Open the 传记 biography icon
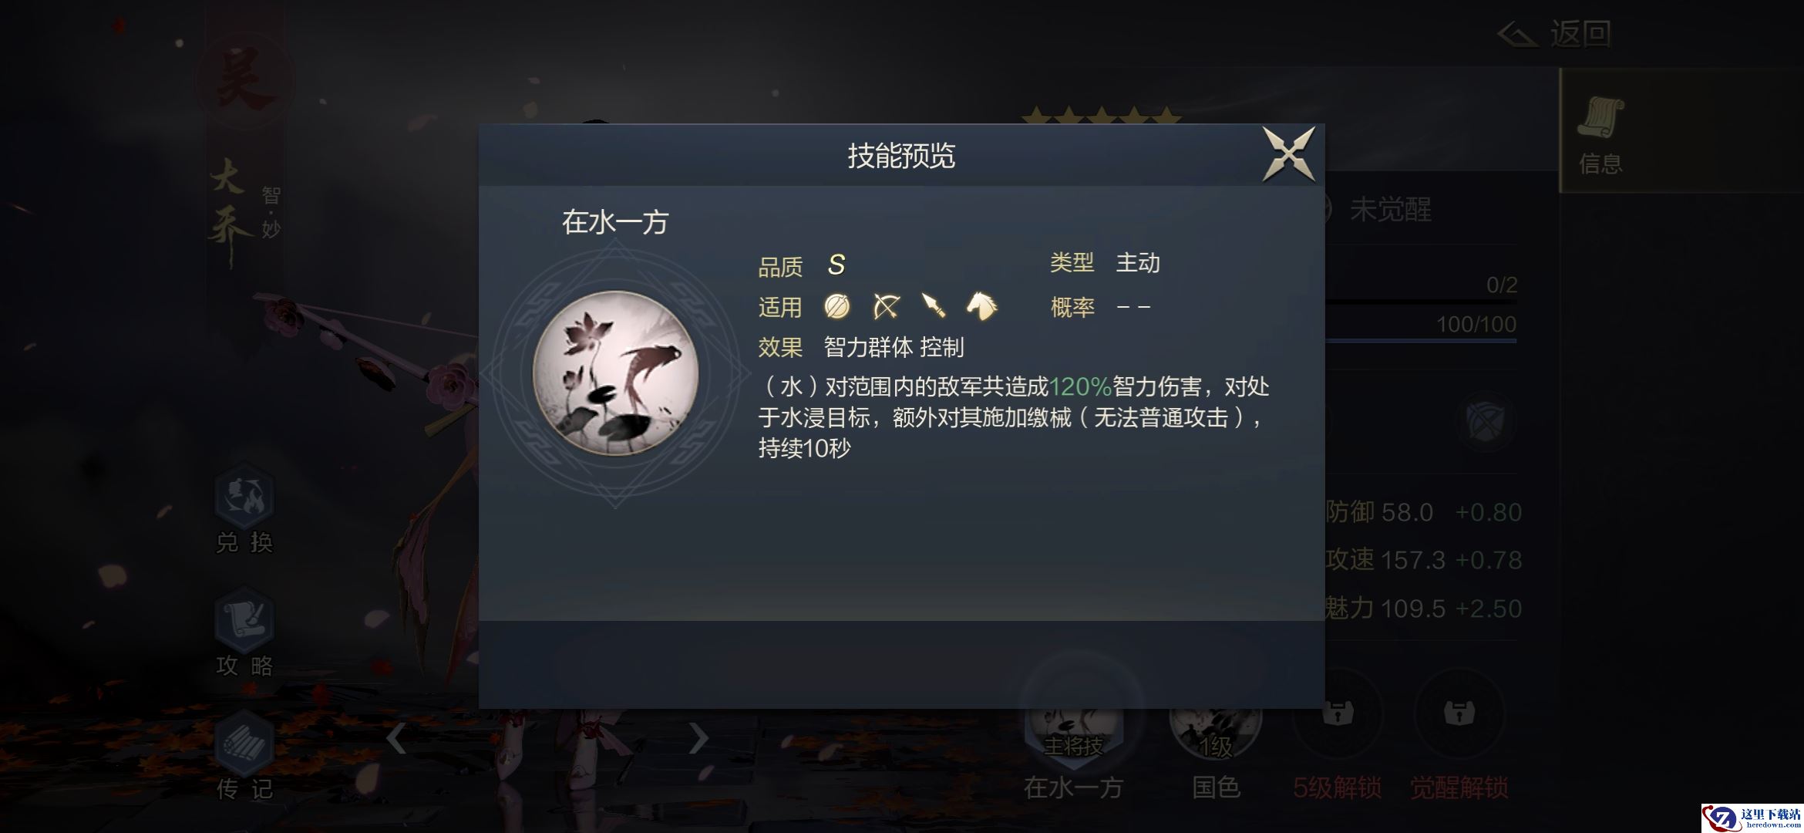Screen dimensions: 1804x833 [244, 756]
